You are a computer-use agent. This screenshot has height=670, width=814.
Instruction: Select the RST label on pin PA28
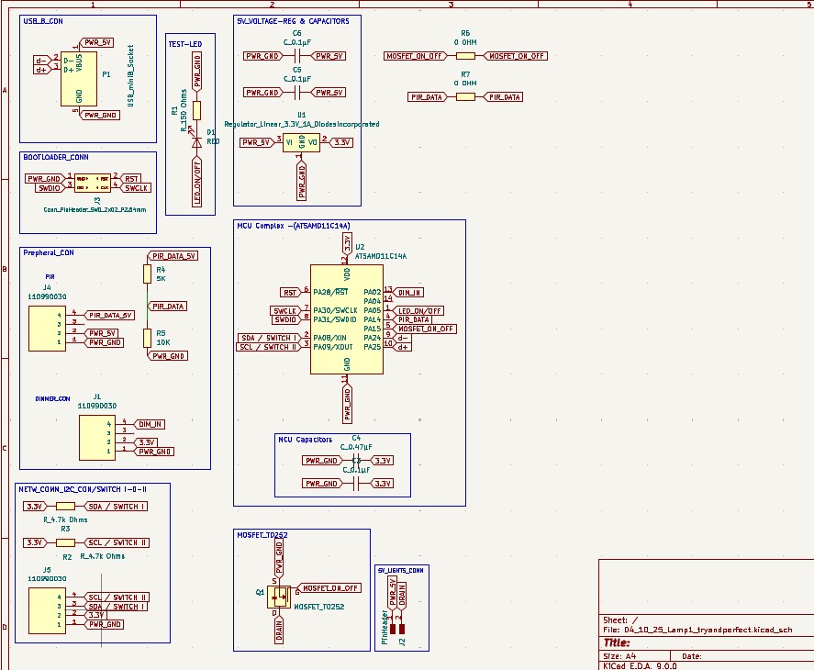[291, 293]
